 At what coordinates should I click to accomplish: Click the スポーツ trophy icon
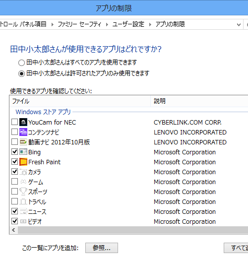23,192
